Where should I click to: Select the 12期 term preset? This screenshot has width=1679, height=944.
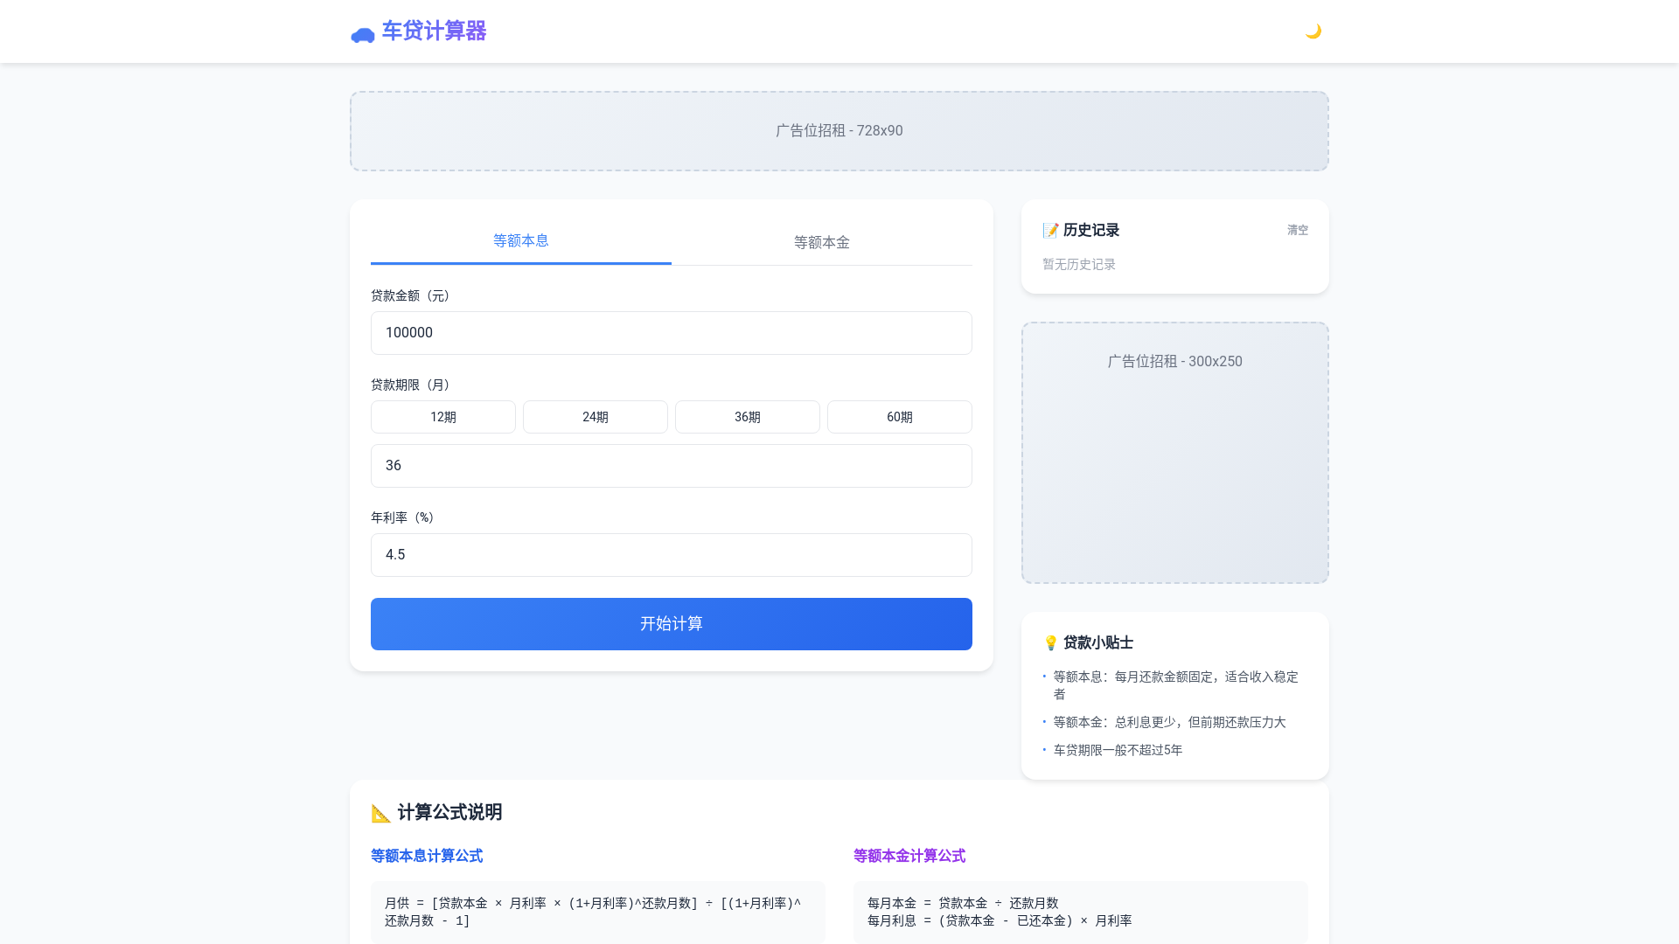coord(443,417)
